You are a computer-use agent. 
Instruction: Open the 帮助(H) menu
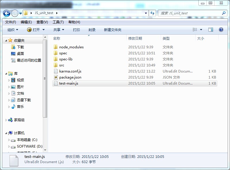pyautogui.click(x=74, y=22)
